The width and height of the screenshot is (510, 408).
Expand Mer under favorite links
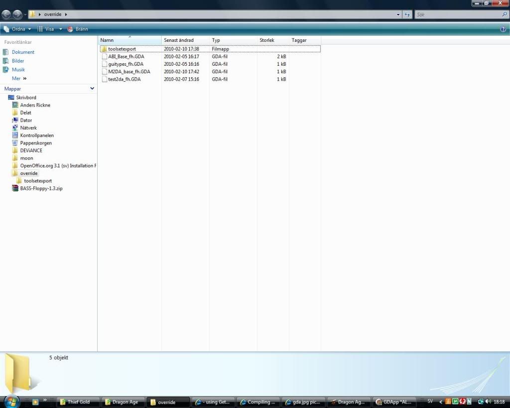point(19,78)
